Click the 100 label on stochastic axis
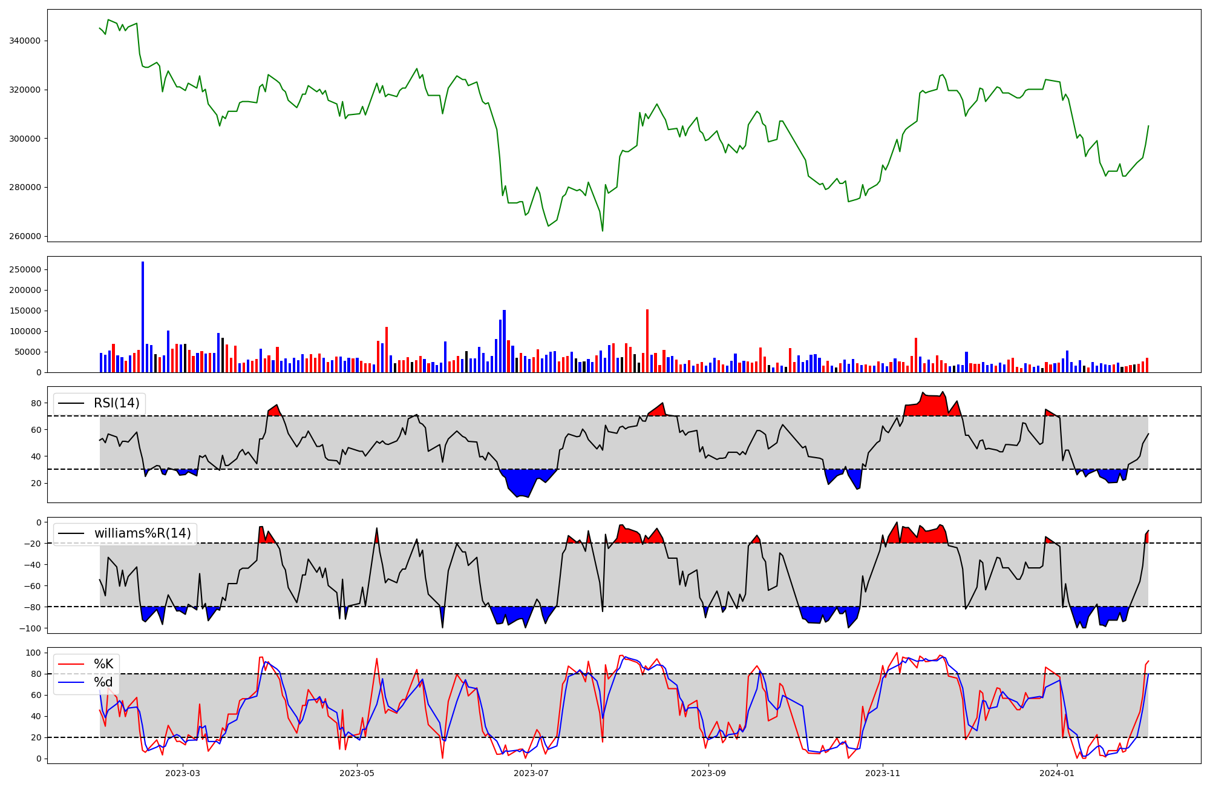The width and height of the screenshot is (1210, 787). pos(33,653)
